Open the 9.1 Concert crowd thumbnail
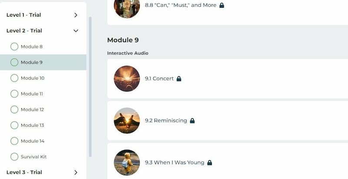The height and width of the screenshot is (179, 348). [127, 79]
